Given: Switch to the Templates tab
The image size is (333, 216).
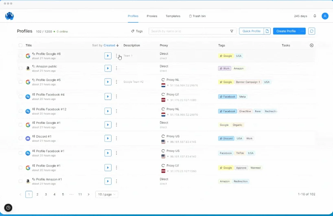Looking at the screenshot, I should 173,16.
